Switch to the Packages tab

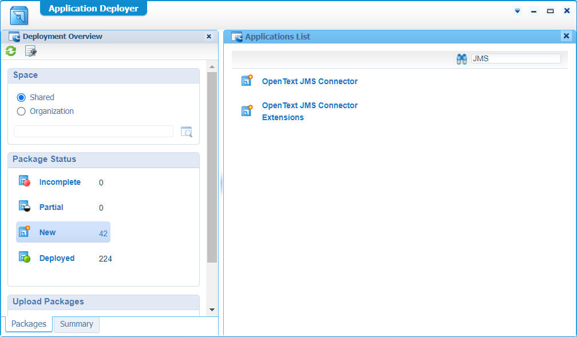(x=29, y=324)
